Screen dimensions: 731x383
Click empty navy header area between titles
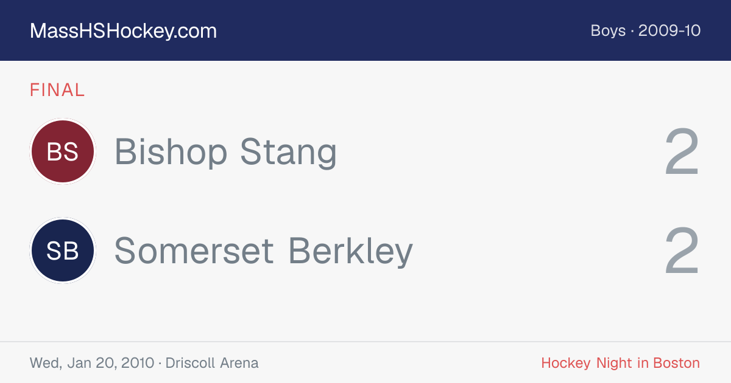(402, 30)
